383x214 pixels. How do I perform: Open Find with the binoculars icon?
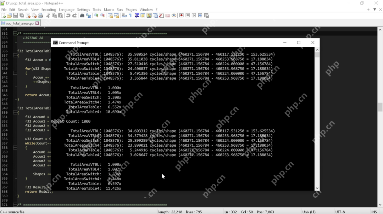click(82, 16)
